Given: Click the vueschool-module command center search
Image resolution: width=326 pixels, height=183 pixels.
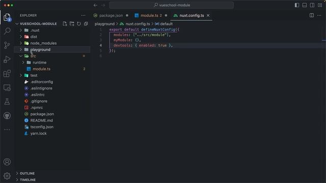Looking at the screenshot, I should 172,5.
